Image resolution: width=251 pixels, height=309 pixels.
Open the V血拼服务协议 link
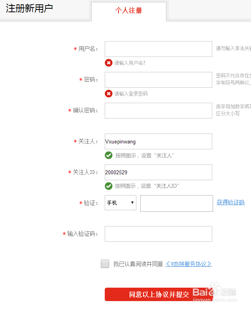point(188,264)
